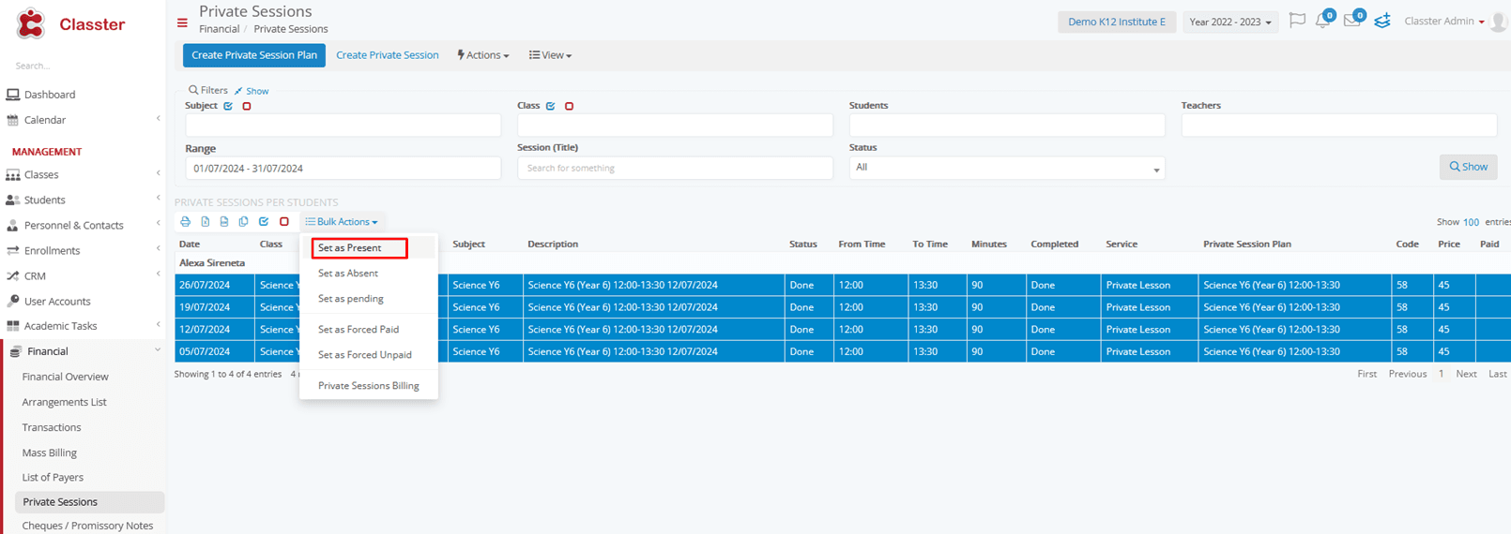The width and height of the screenshot is (1511, 534).
Task: Deselect all table rows via red square icon
Action: pyautogui.click(x=284, y=222)
